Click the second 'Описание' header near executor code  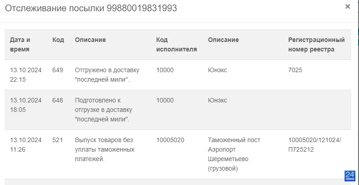tap(223, 40)
